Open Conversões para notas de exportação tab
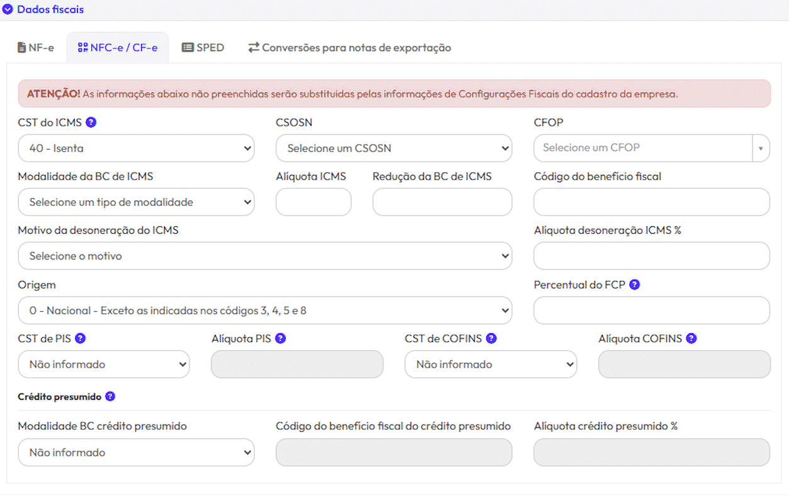 coord(349,48)
